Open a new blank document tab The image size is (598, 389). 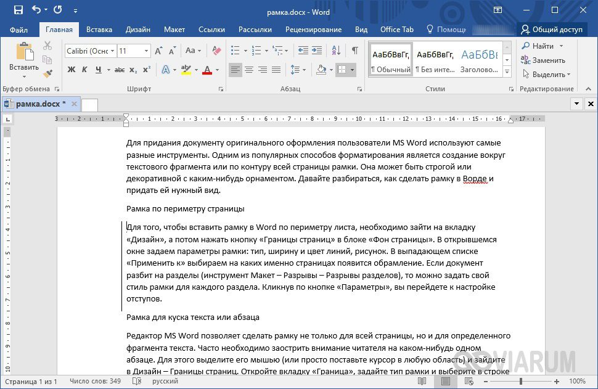pyautogui.click(x=89, y=105)
